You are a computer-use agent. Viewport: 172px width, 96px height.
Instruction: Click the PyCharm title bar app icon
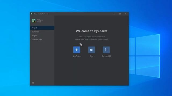coord(32,14)
